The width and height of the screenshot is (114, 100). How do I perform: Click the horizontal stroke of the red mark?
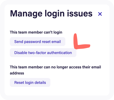coord(83,46)
